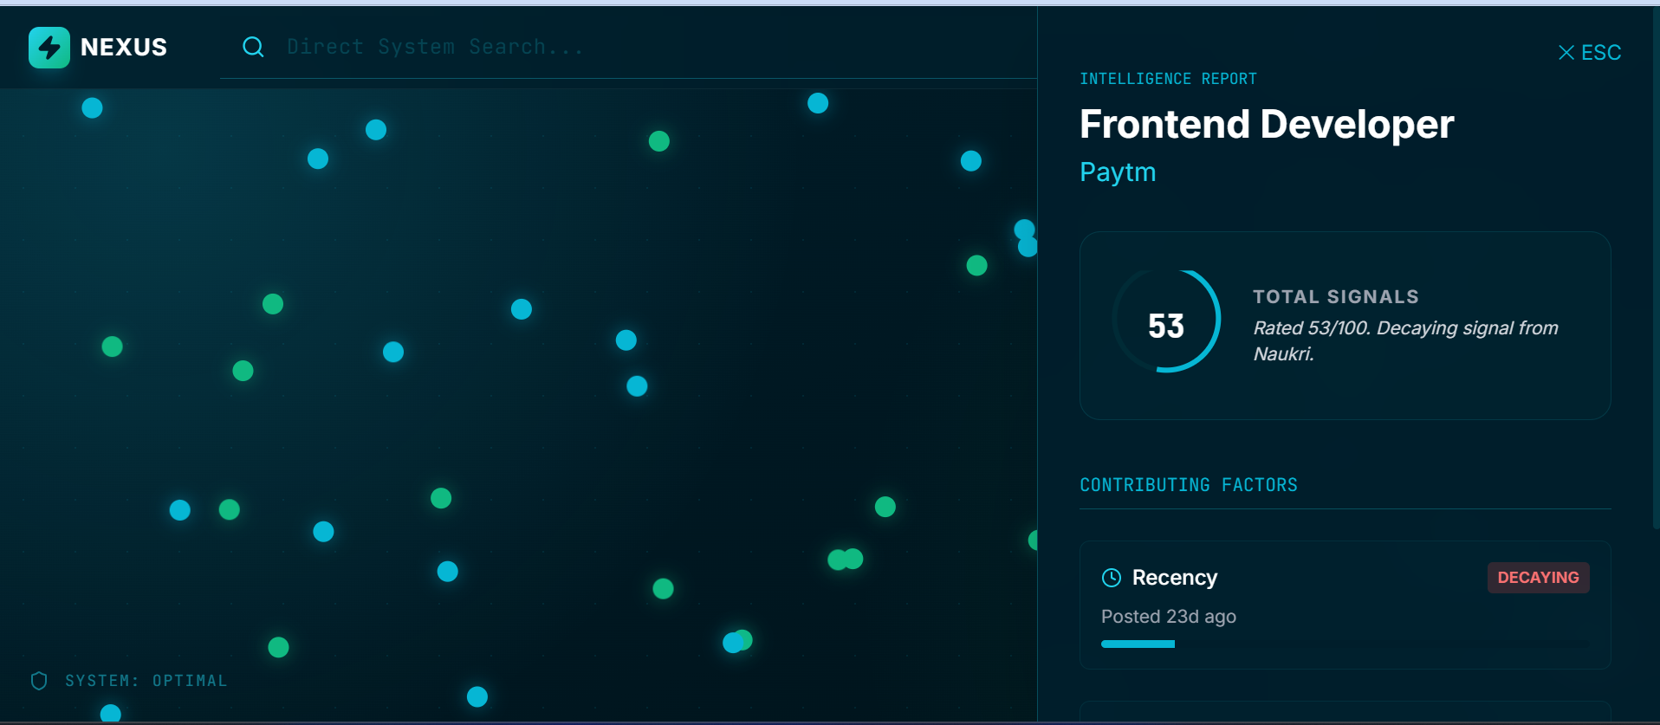
Task: Click the clock icon beside Recency
Action: pos(1112,578)
